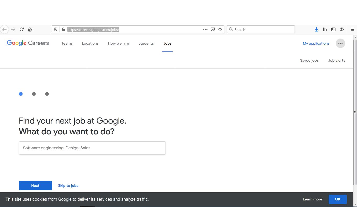Select the Jobs navigation tab
The image size is (357, 207).
point(167,43)
